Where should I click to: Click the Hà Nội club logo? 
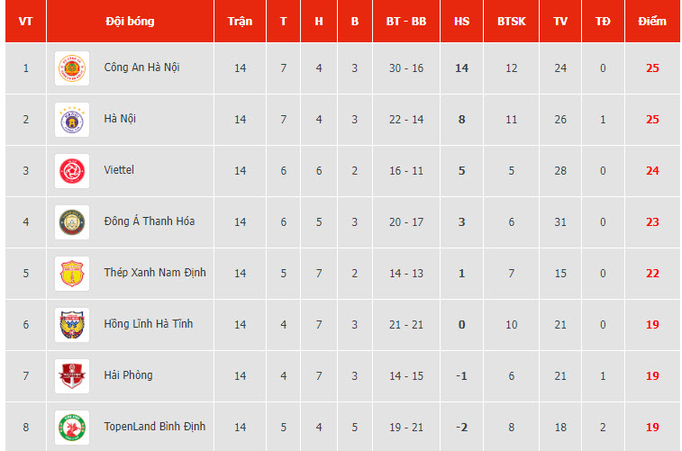(71, 120)
